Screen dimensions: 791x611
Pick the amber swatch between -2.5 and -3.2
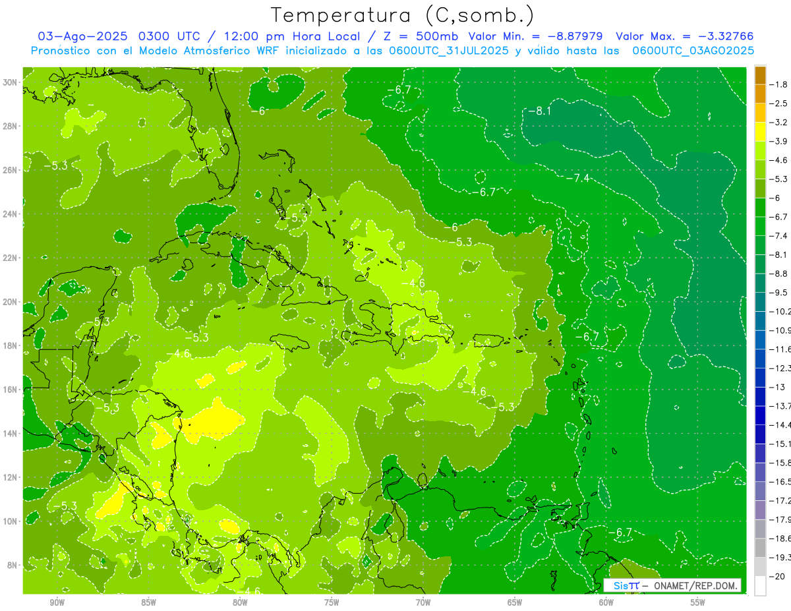pyautogui.click(x=760, y=113)
